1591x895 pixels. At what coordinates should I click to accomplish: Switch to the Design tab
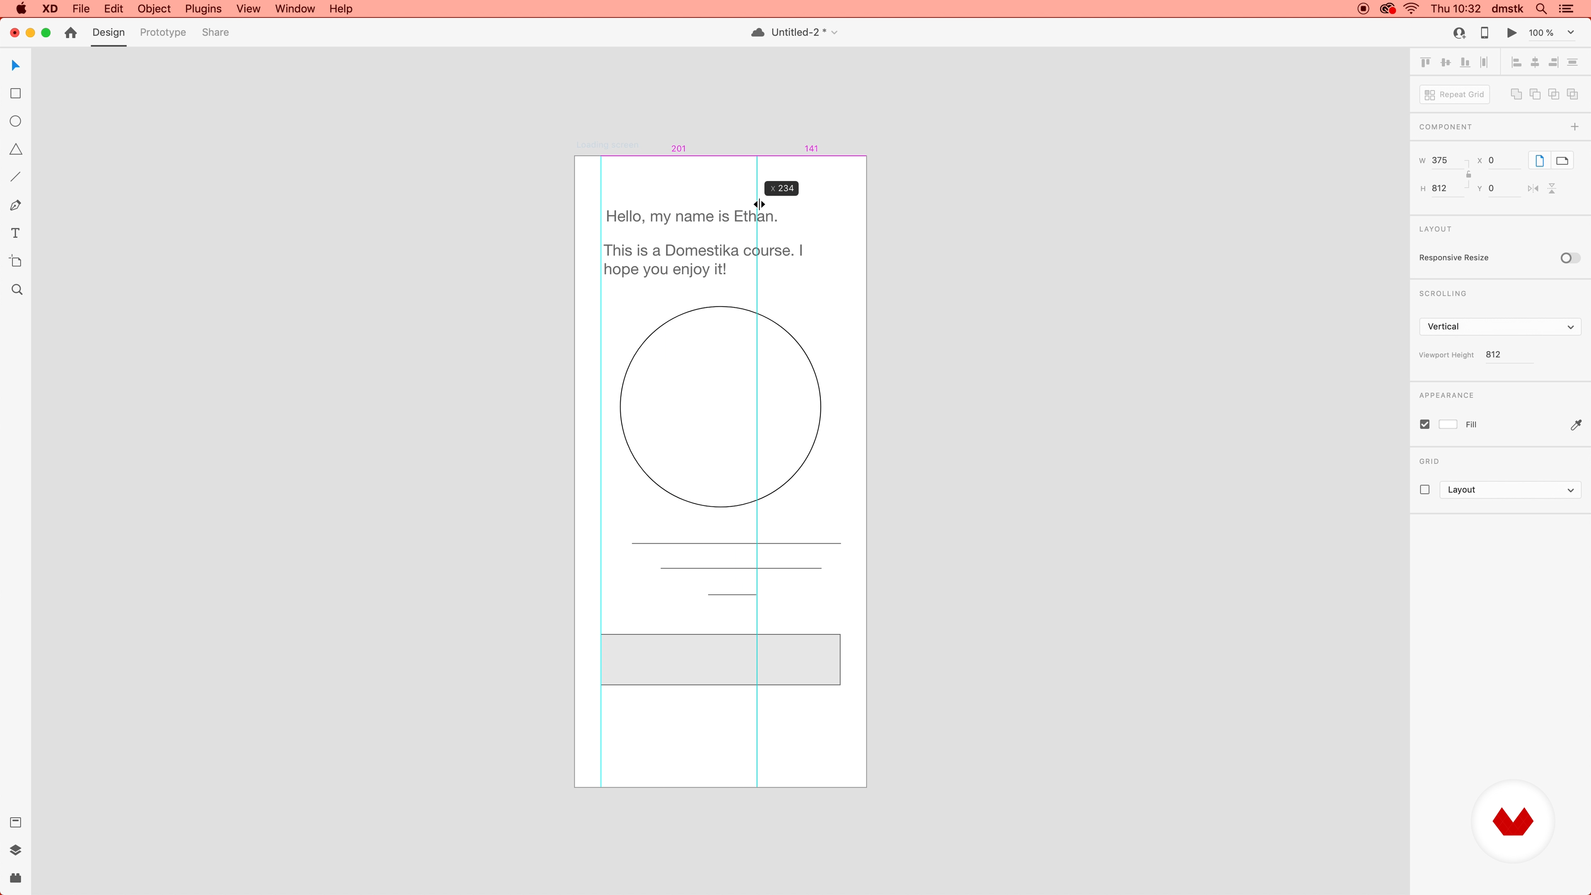109,32
